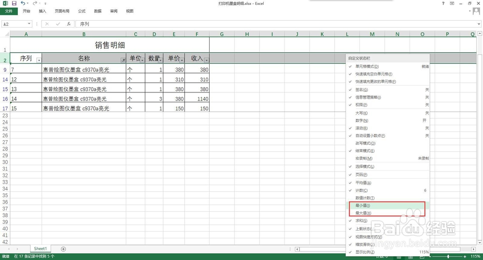
Task: Toggle 信息管理策略 option
Action: tap(389, 97)
